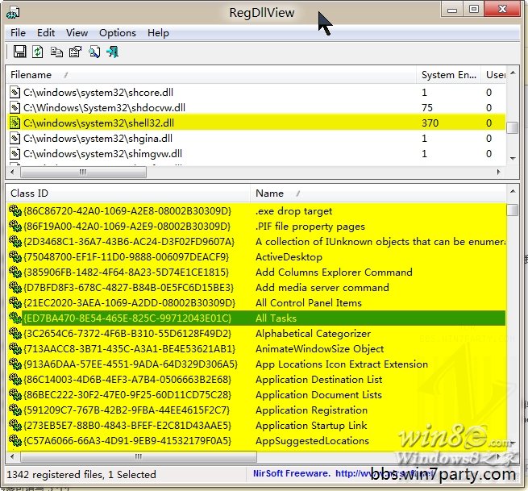The image size is (528, 491).
Task: Open the Help menu
Action: tap(159, 33)
